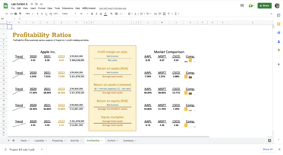The width and height of the screenshot is (283, 155).
Task: Start a Meet call
Action: [251, 5]
